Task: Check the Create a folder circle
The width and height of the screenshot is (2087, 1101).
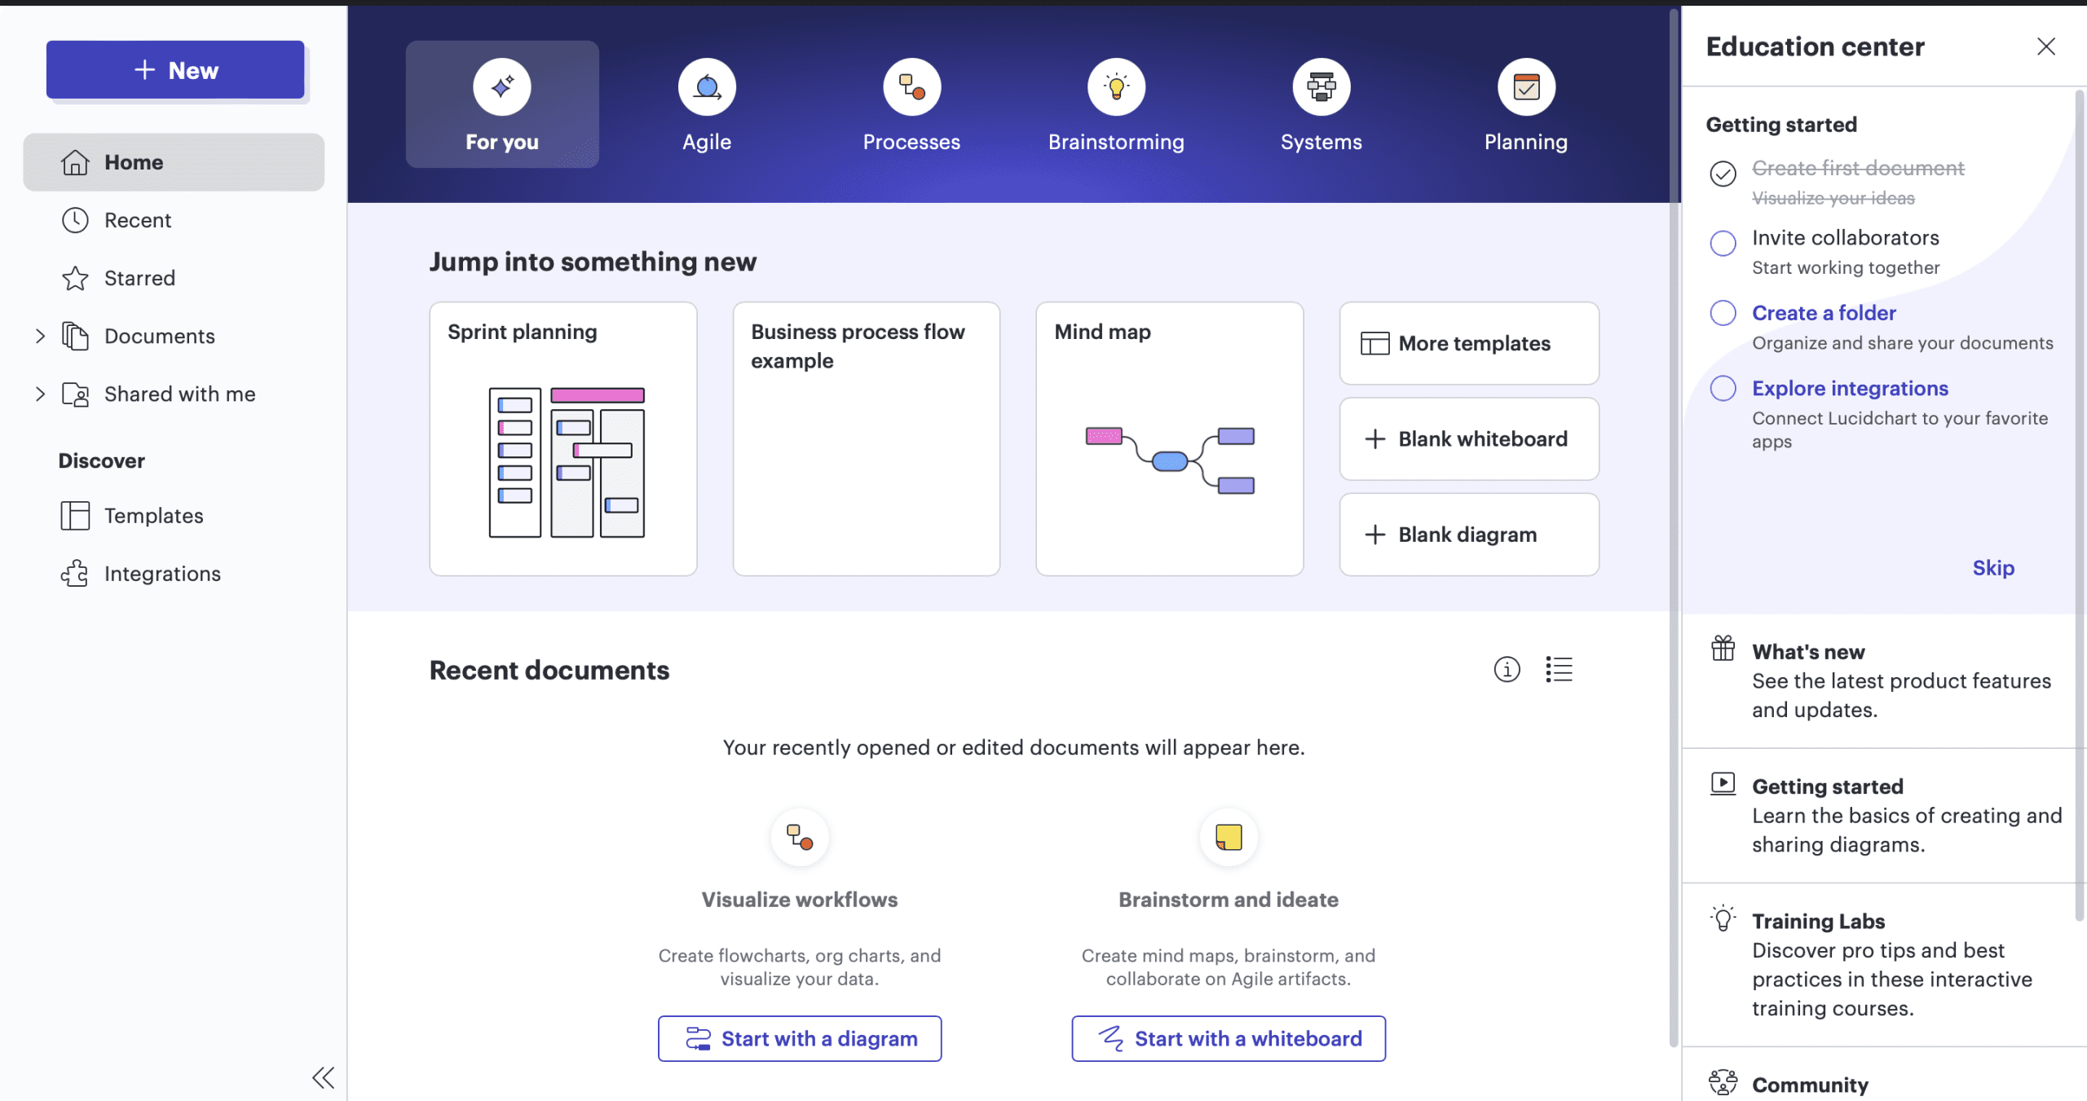Action: (x=1723, y=313)
